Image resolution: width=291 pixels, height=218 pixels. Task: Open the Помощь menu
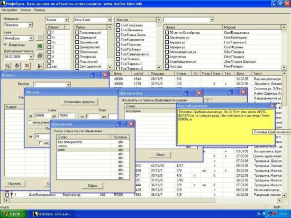pos(40,10)
